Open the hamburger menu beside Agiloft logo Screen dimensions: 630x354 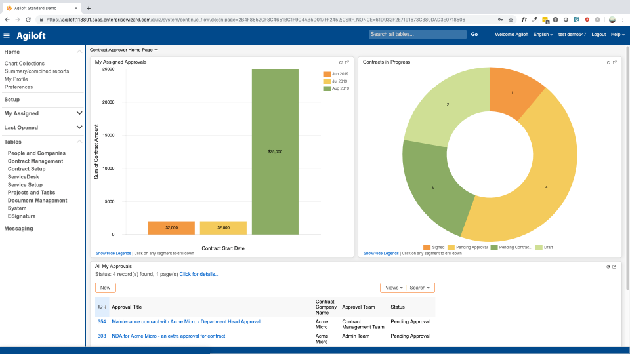(x=7, y=35)
